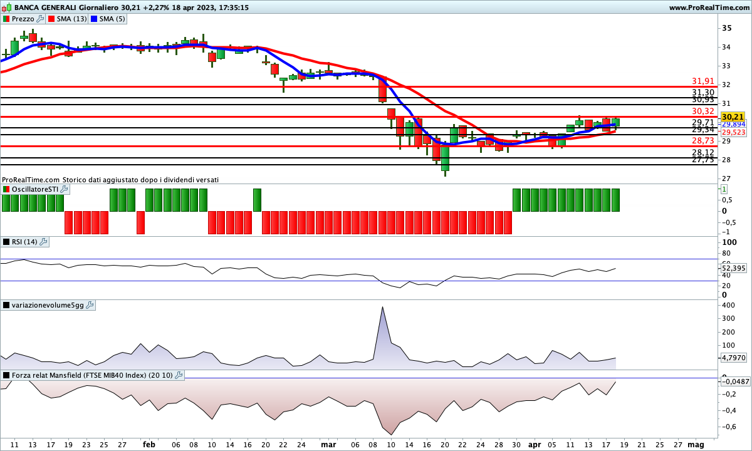Click the 52,395 RSI value tag

733,268
